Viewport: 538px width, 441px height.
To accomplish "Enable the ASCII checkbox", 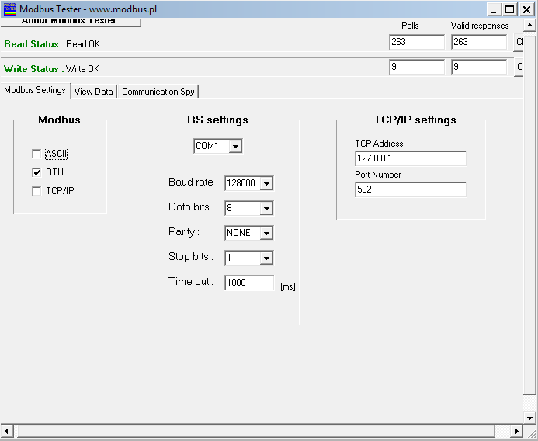I will pos(36,154).
